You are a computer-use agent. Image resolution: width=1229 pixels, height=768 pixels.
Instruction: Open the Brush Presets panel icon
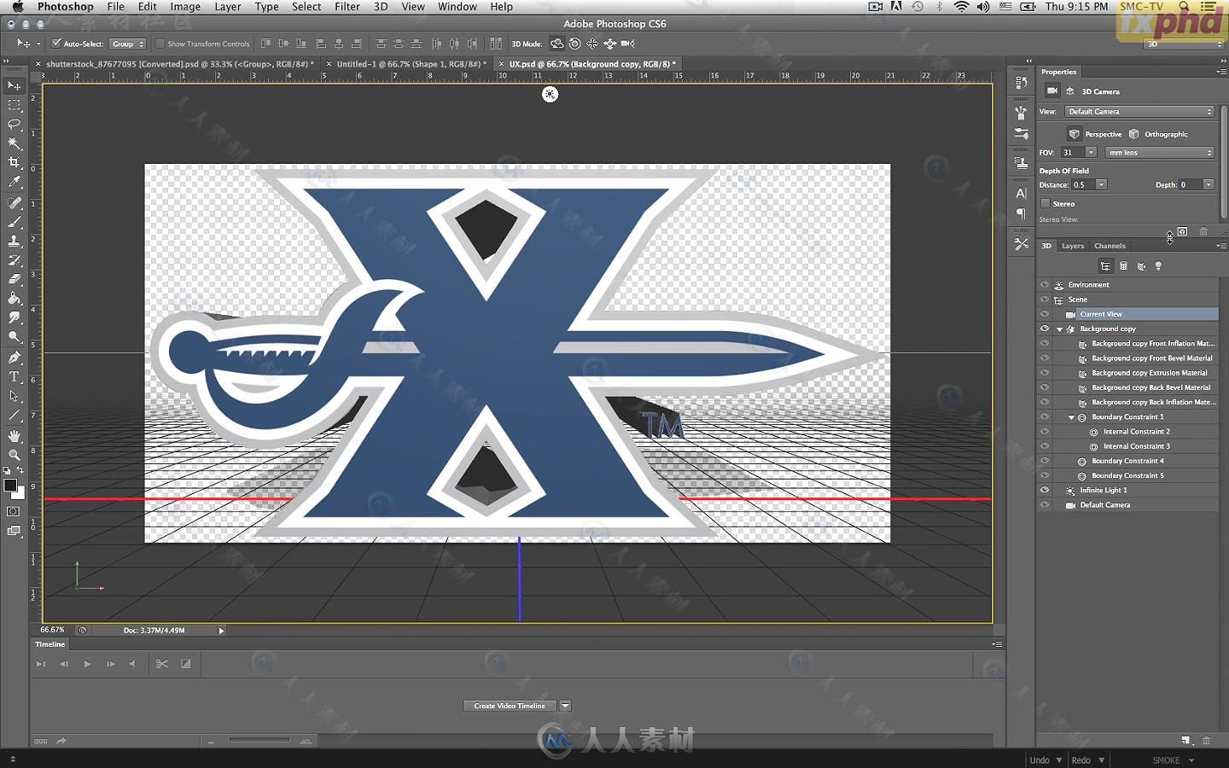1021,134
